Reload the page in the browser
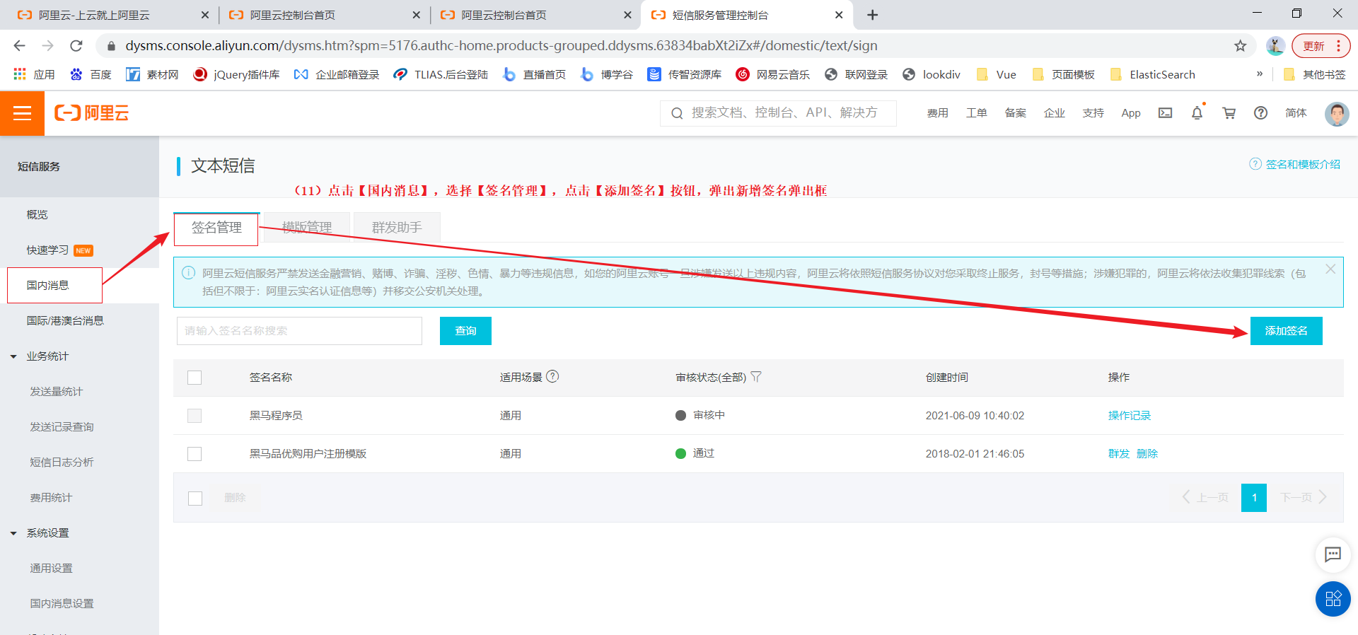 coord(76,46)
